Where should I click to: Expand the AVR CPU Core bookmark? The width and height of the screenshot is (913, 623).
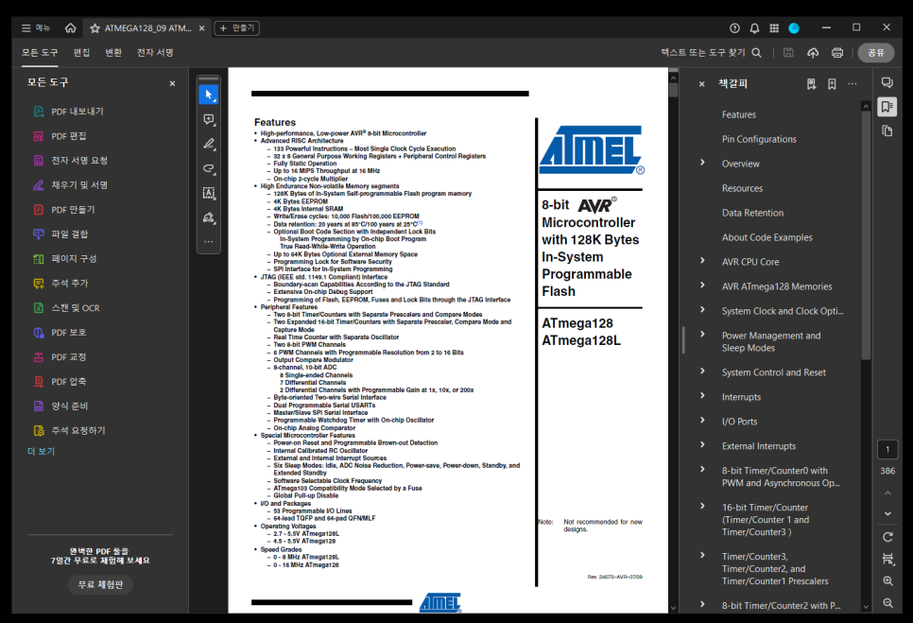click(x=702, y=261)
